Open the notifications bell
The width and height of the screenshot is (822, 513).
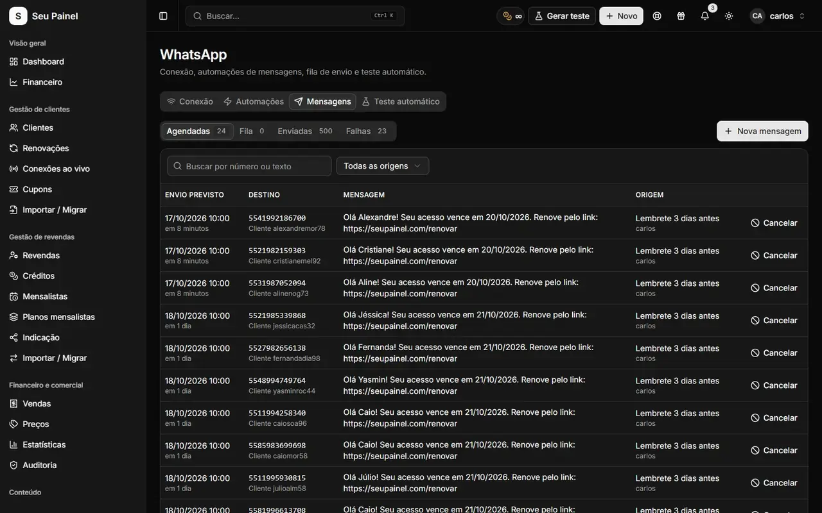(705, 16)
